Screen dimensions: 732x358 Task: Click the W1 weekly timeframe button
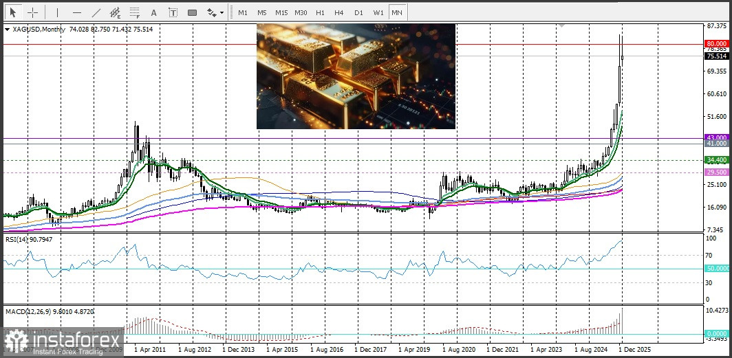point(378,12)
